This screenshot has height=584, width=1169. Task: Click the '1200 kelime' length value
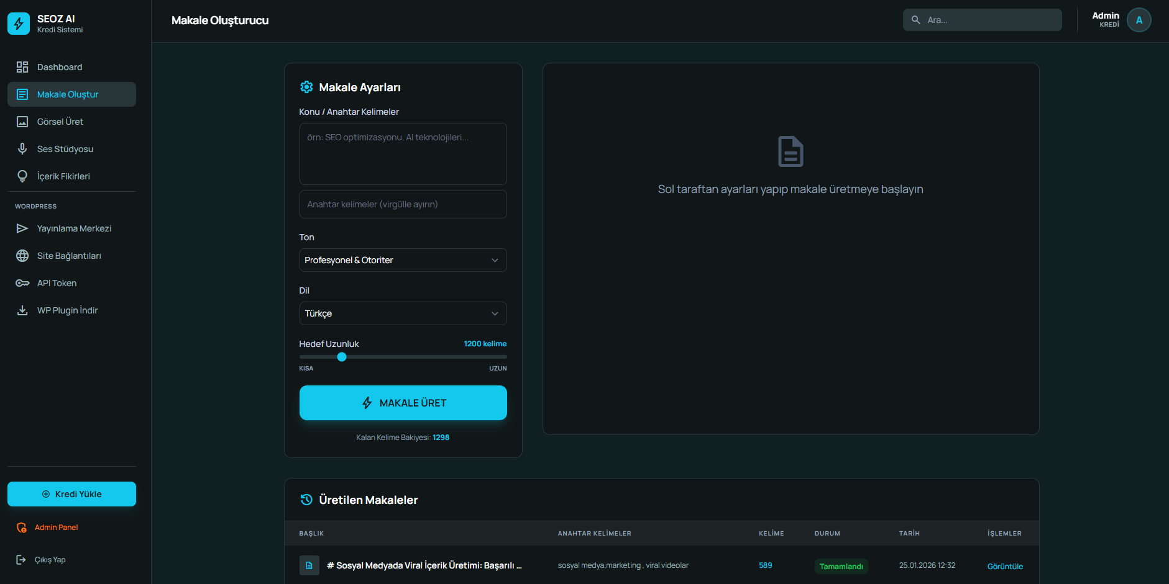(x=485, y=344)
